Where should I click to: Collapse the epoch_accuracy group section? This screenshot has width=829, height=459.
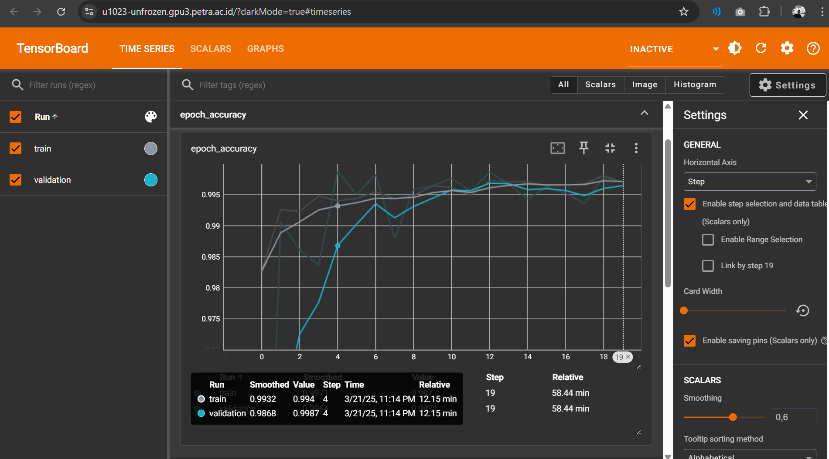644,113
